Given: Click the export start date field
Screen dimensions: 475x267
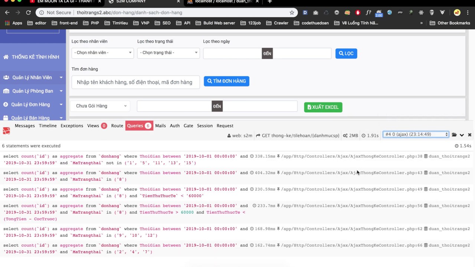Looking at the screenshot, I should [x=174, y=106].
